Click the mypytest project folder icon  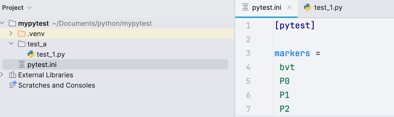click(x=12, y=23)
